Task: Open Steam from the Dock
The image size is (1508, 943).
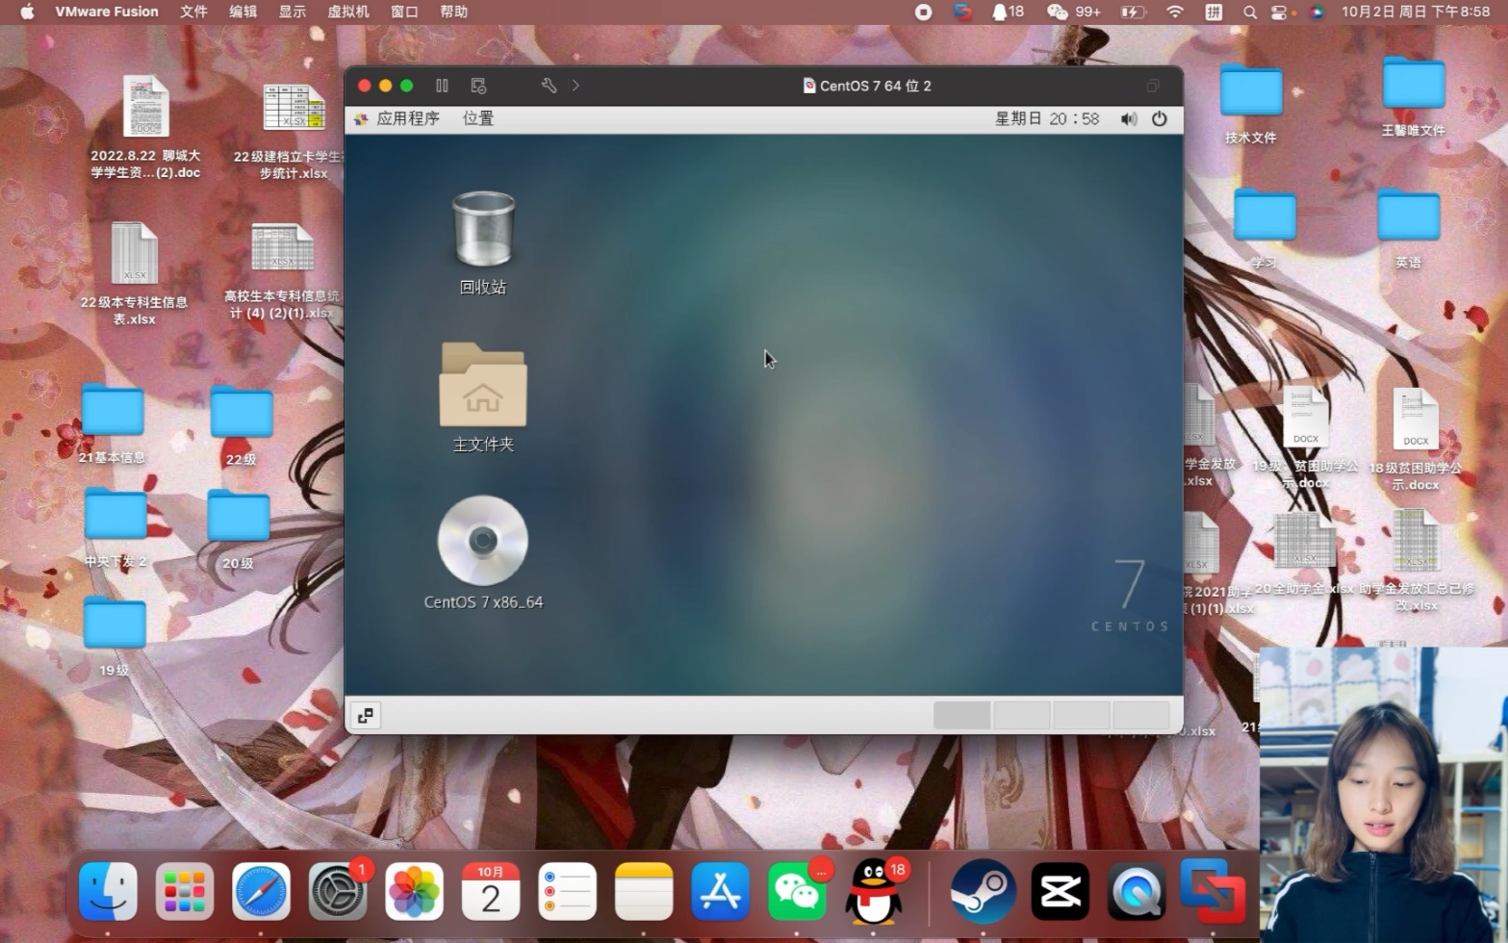Action: [983, 891]
